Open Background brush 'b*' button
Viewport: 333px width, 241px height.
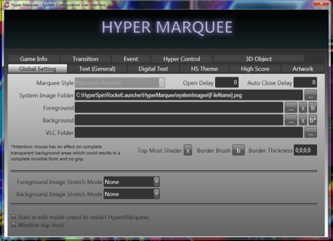coord(313,120)
